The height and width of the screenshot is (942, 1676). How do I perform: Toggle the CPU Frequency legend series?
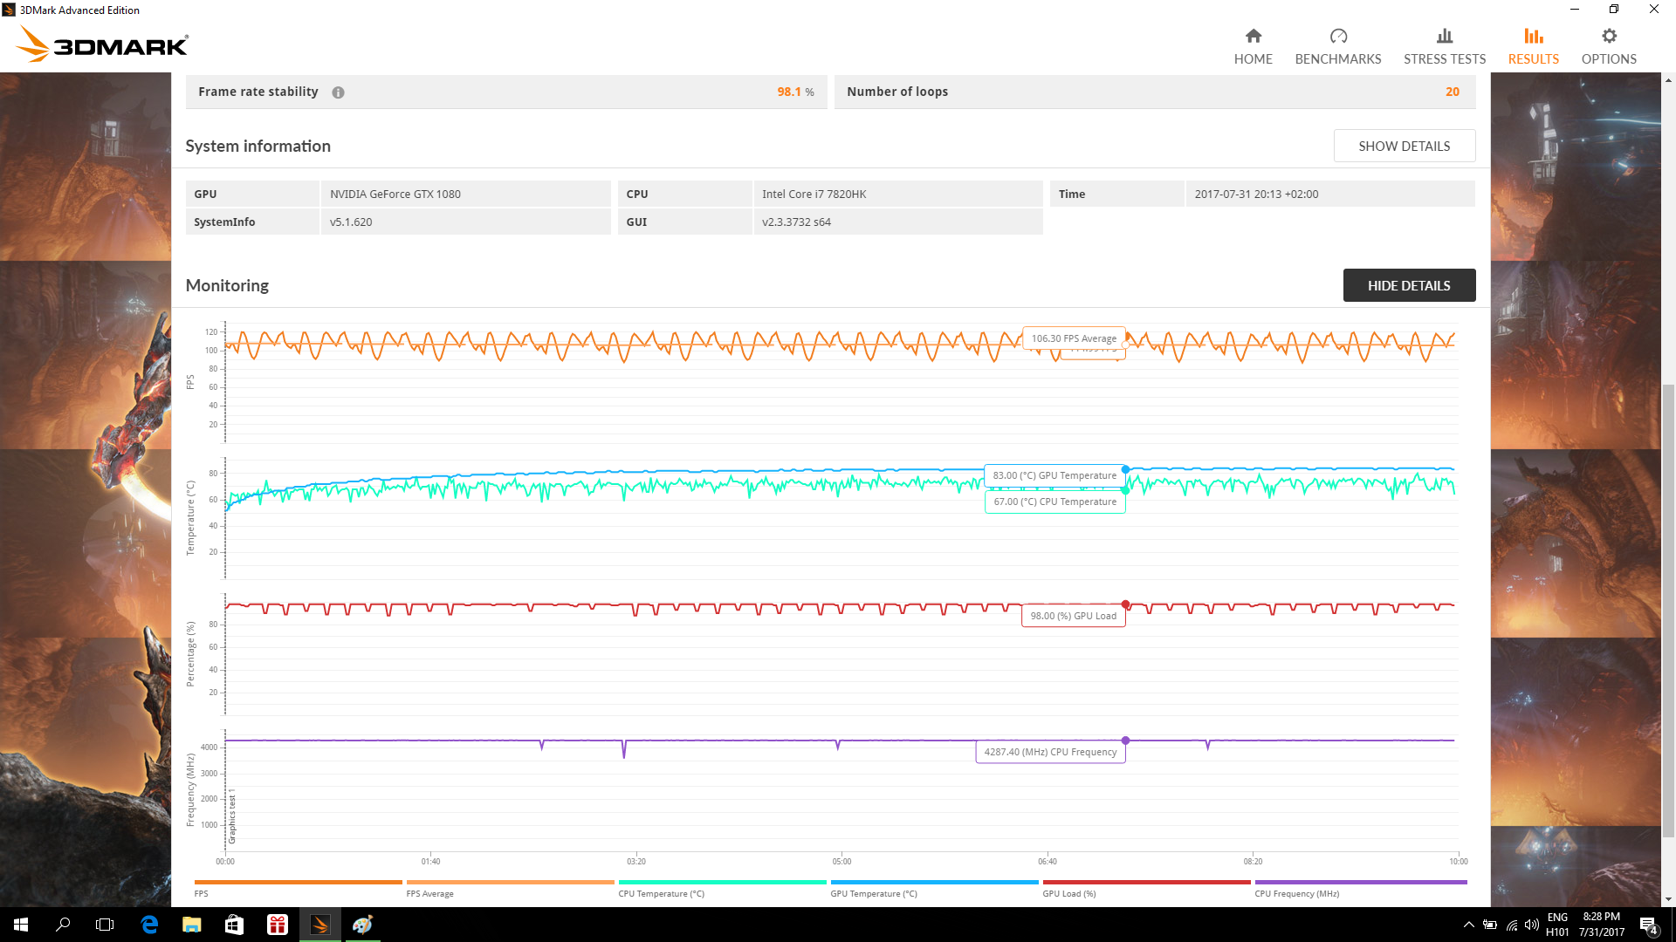tap(1360, 888)
